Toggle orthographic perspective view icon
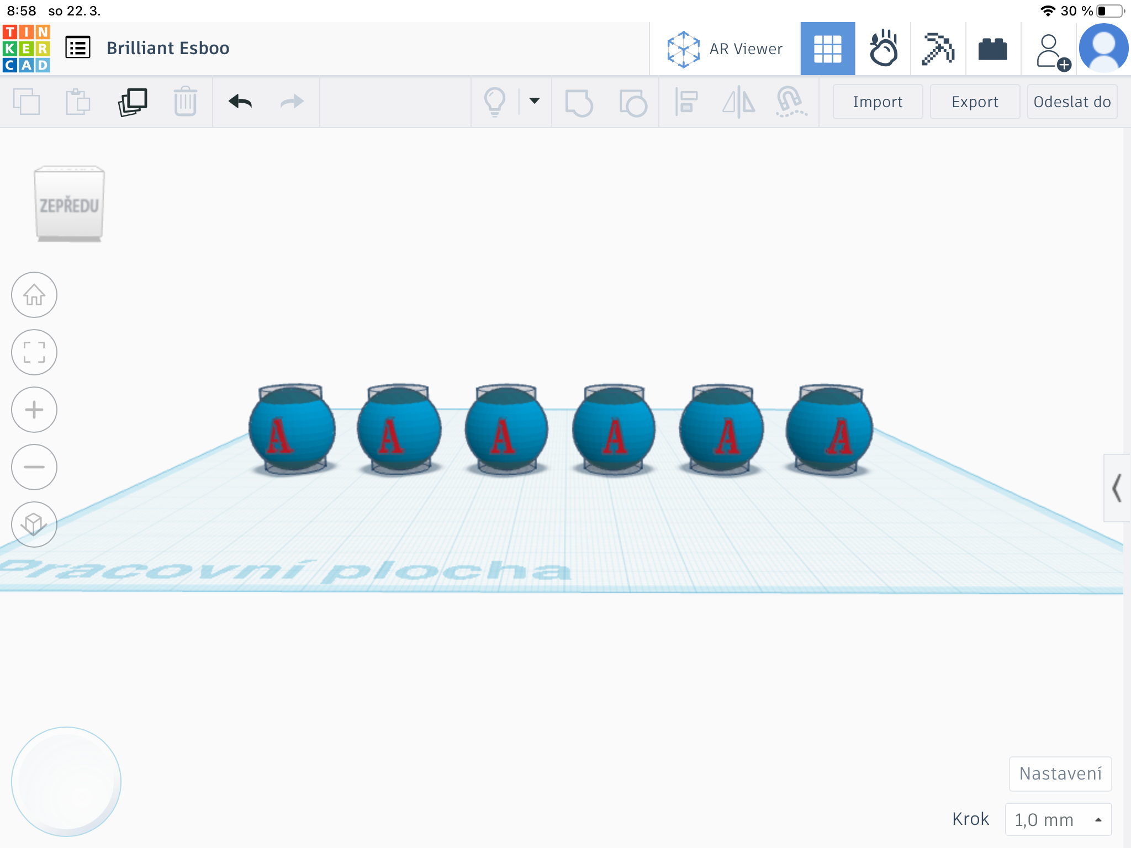This screenshot has width=1131, height=848. click(x=34, y=524)
